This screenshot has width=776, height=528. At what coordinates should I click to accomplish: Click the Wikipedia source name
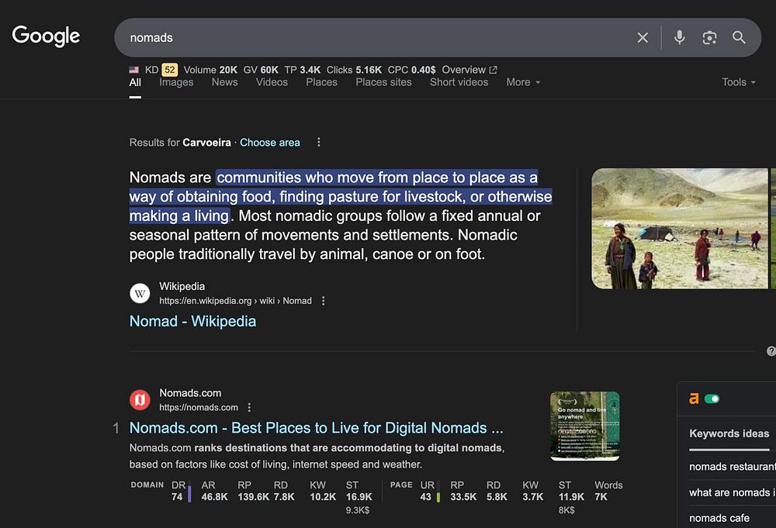182,286
